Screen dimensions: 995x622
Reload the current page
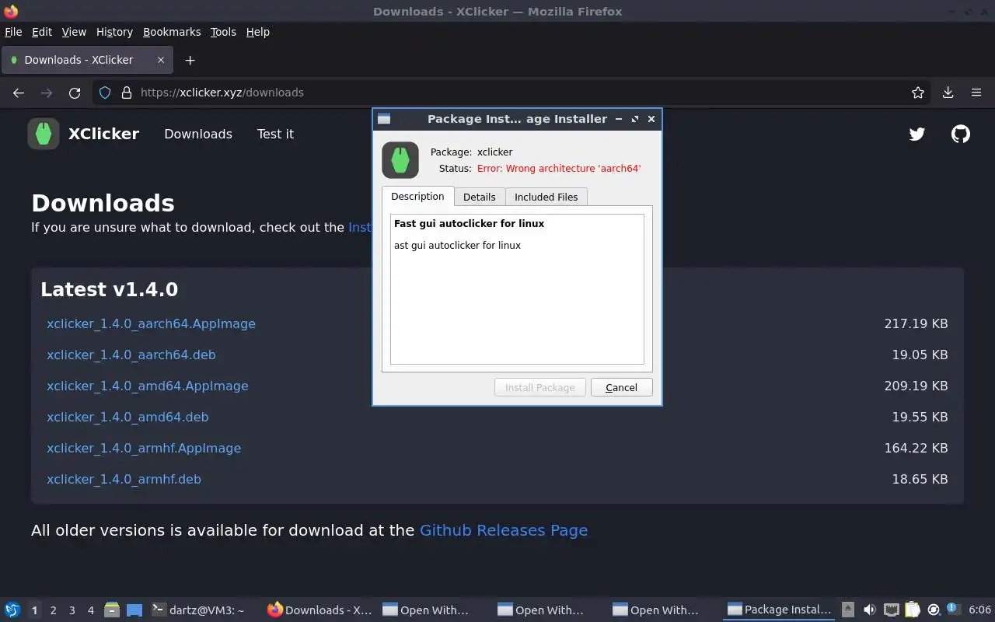pos(75,93)
